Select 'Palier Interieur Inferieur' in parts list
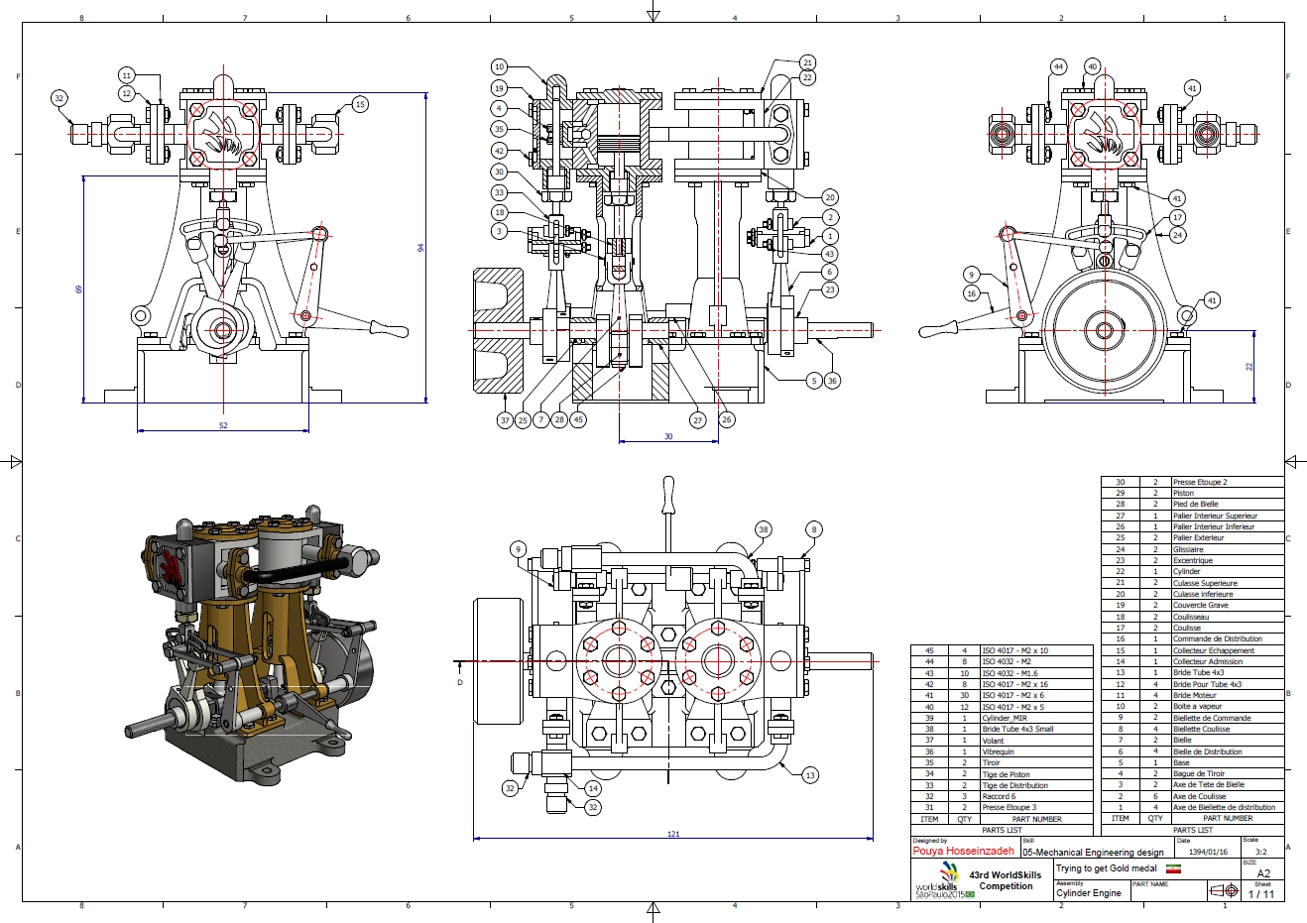The height and width of the screenshot is (923, 1307). coord(1193,526)
